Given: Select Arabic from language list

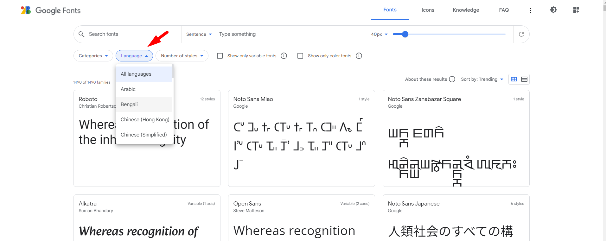Looking at the screenshot, I should 144,89.
